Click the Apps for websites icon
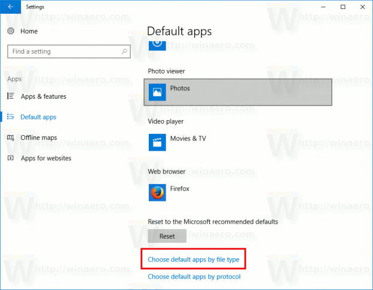This screenshot has height=290, width=373. [11, 158]
